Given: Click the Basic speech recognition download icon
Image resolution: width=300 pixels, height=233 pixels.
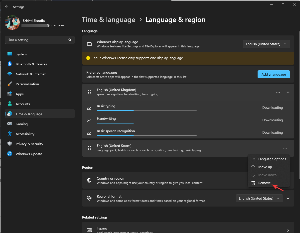Looking at the screenshot, I should (89, 132).
